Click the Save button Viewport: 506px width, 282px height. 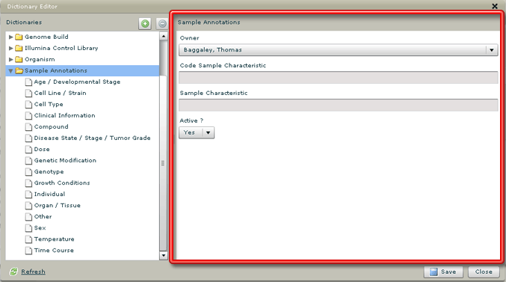443,272
